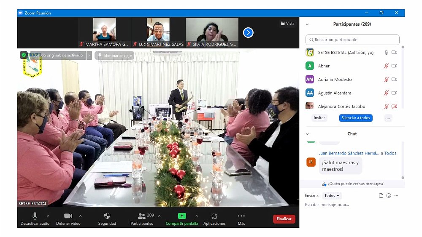Viewport: 422px width, 237px height.
Task: Toggle Abner's muted microphone icon
Action: click(x=386, y=66)
